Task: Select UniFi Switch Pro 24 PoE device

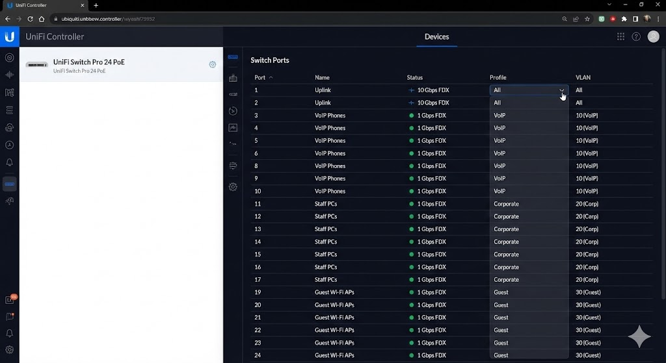Action: click(88, 65)
